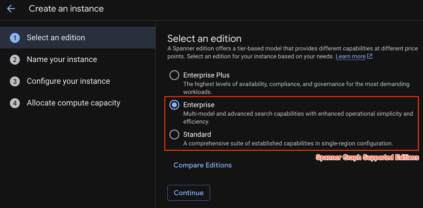Screen dimensions: 423x208
Task: Click the Continue button
Action: point(189,193)
